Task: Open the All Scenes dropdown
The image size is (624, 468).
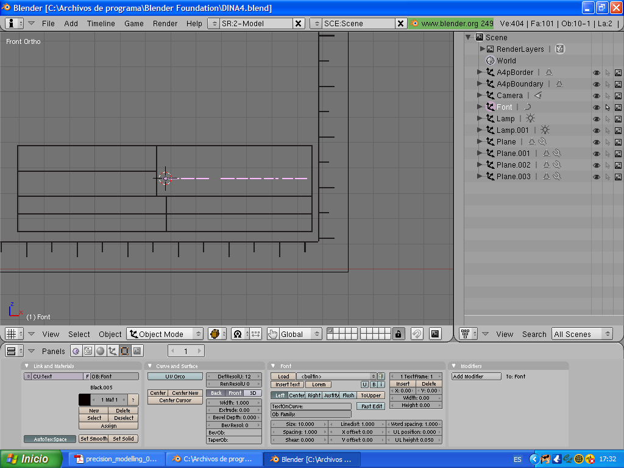Action: [582, 334]
